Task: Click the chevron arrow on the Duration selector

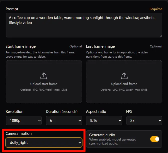Action: (x=79, y=121)
